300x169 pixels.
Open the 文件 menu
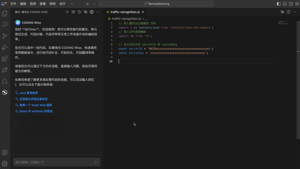click(13, 4)
